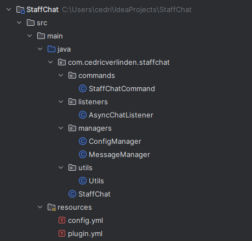Select the plugin.yml file name
This screenshot has height=241, width=252.
(x=85, y=234)
